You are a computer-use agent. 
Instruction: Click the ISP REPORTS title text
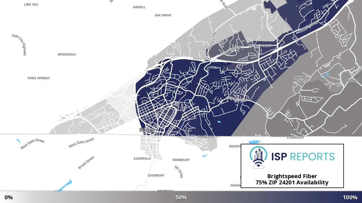(303, 157)
